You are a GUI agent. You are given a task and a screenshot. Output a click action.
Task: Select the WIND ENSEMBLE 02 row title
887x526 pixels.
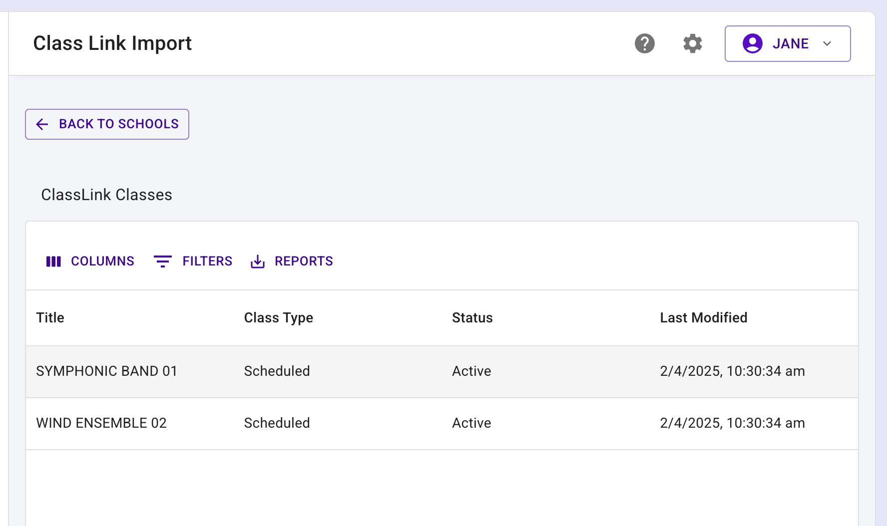pyautogui.click(x=101, y=423)
